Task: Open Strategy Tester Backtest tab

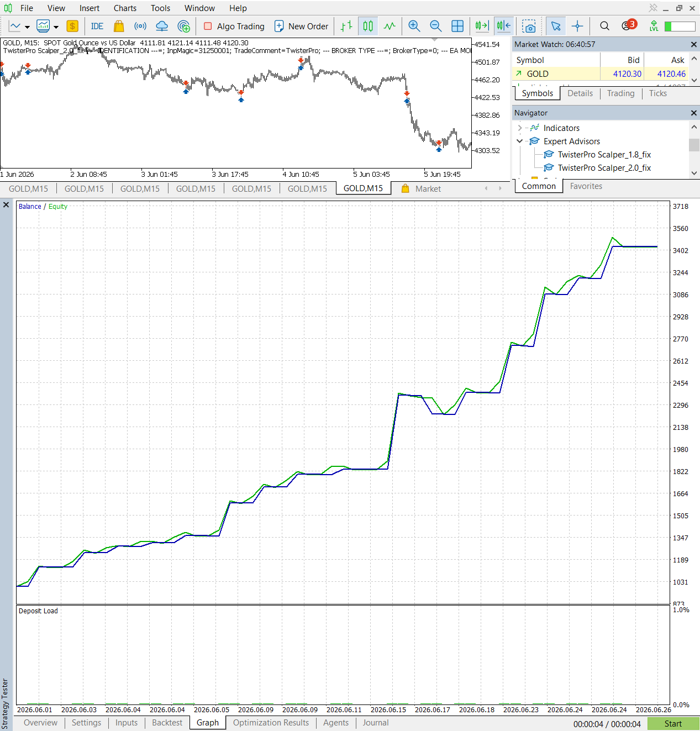Action: click(x=167, y=723)
